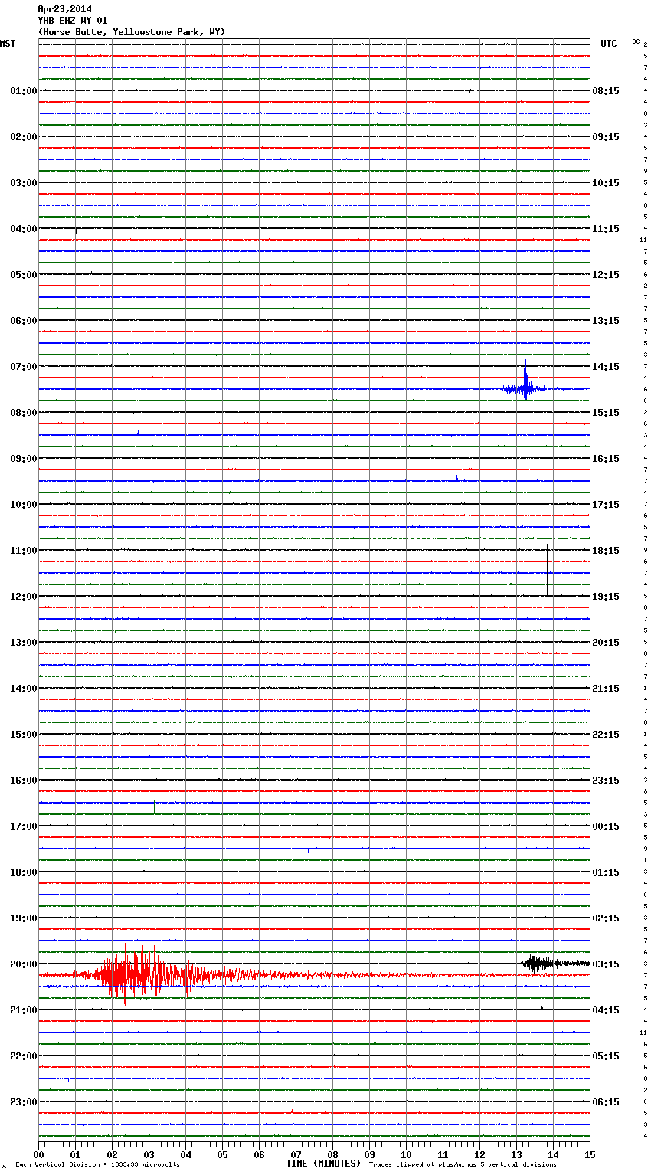This screenshot has width=651, height=1175.
Task: Click the traces clipped footnote text
Action: click(x=463, y=1164)
